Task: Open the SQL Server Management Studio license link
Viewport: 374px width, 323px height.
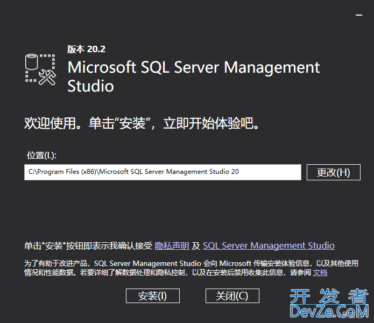Action: (269, 245)
